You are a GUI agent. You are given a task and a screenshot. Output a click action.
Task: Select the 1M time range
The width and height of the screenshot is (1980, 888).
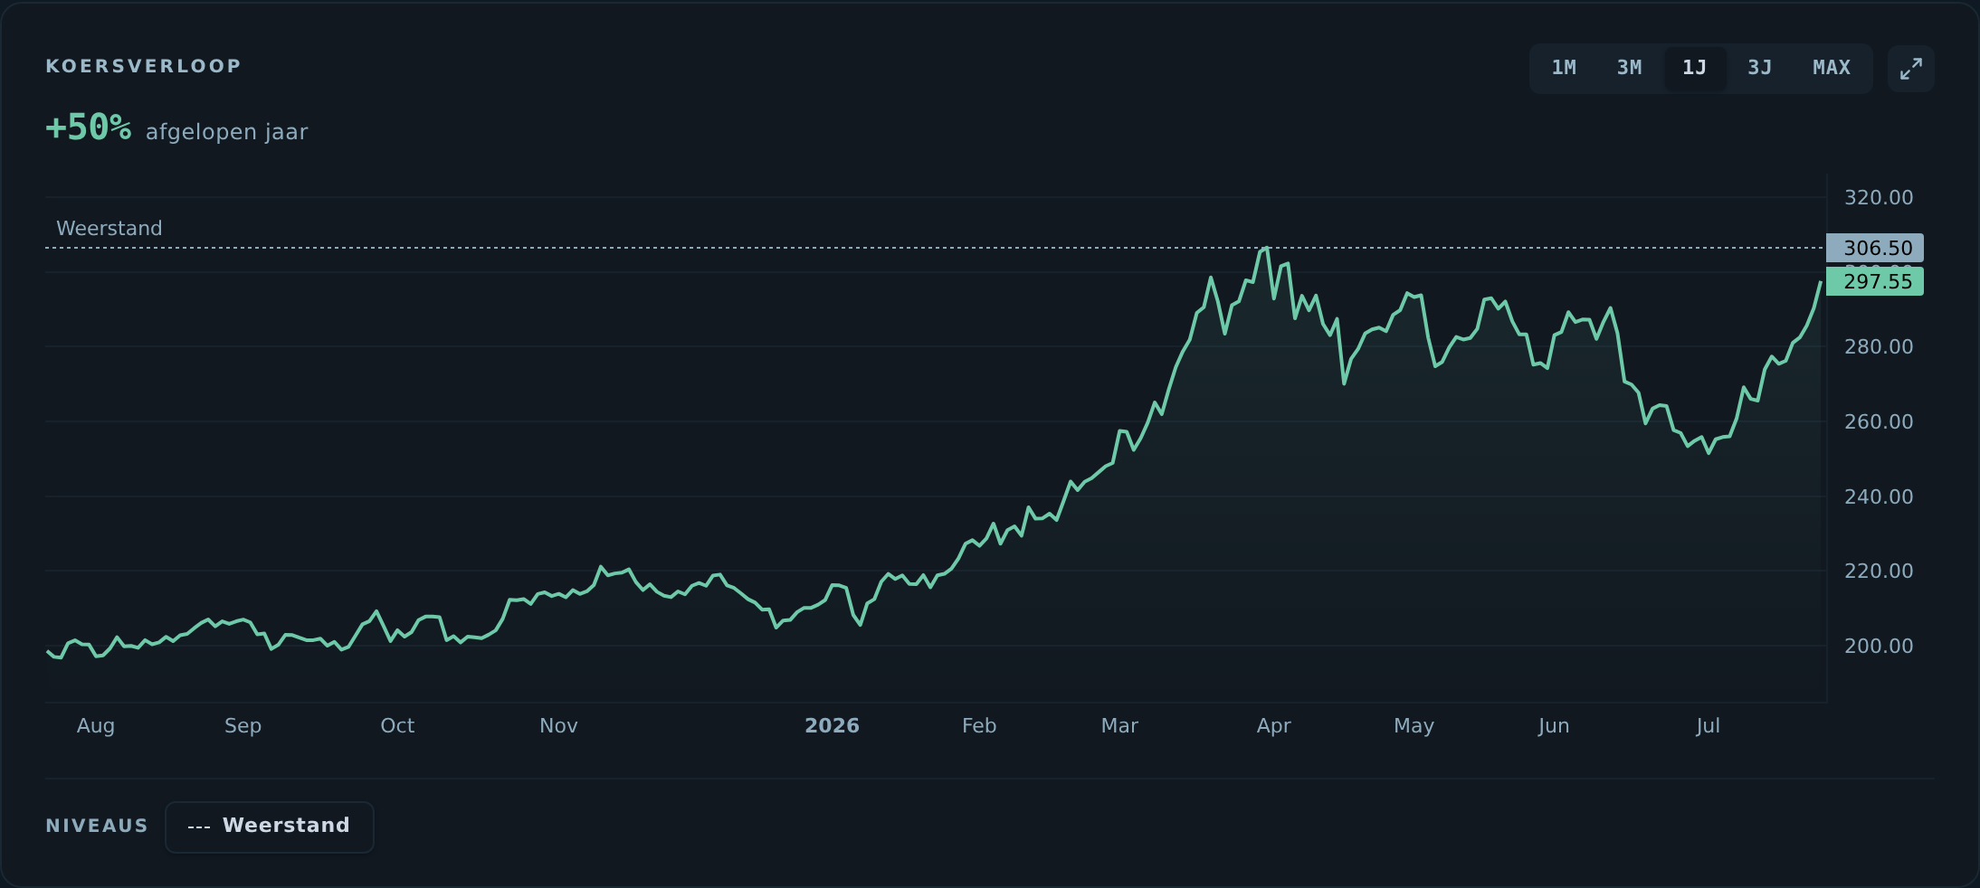click(x=1564, y=69)
